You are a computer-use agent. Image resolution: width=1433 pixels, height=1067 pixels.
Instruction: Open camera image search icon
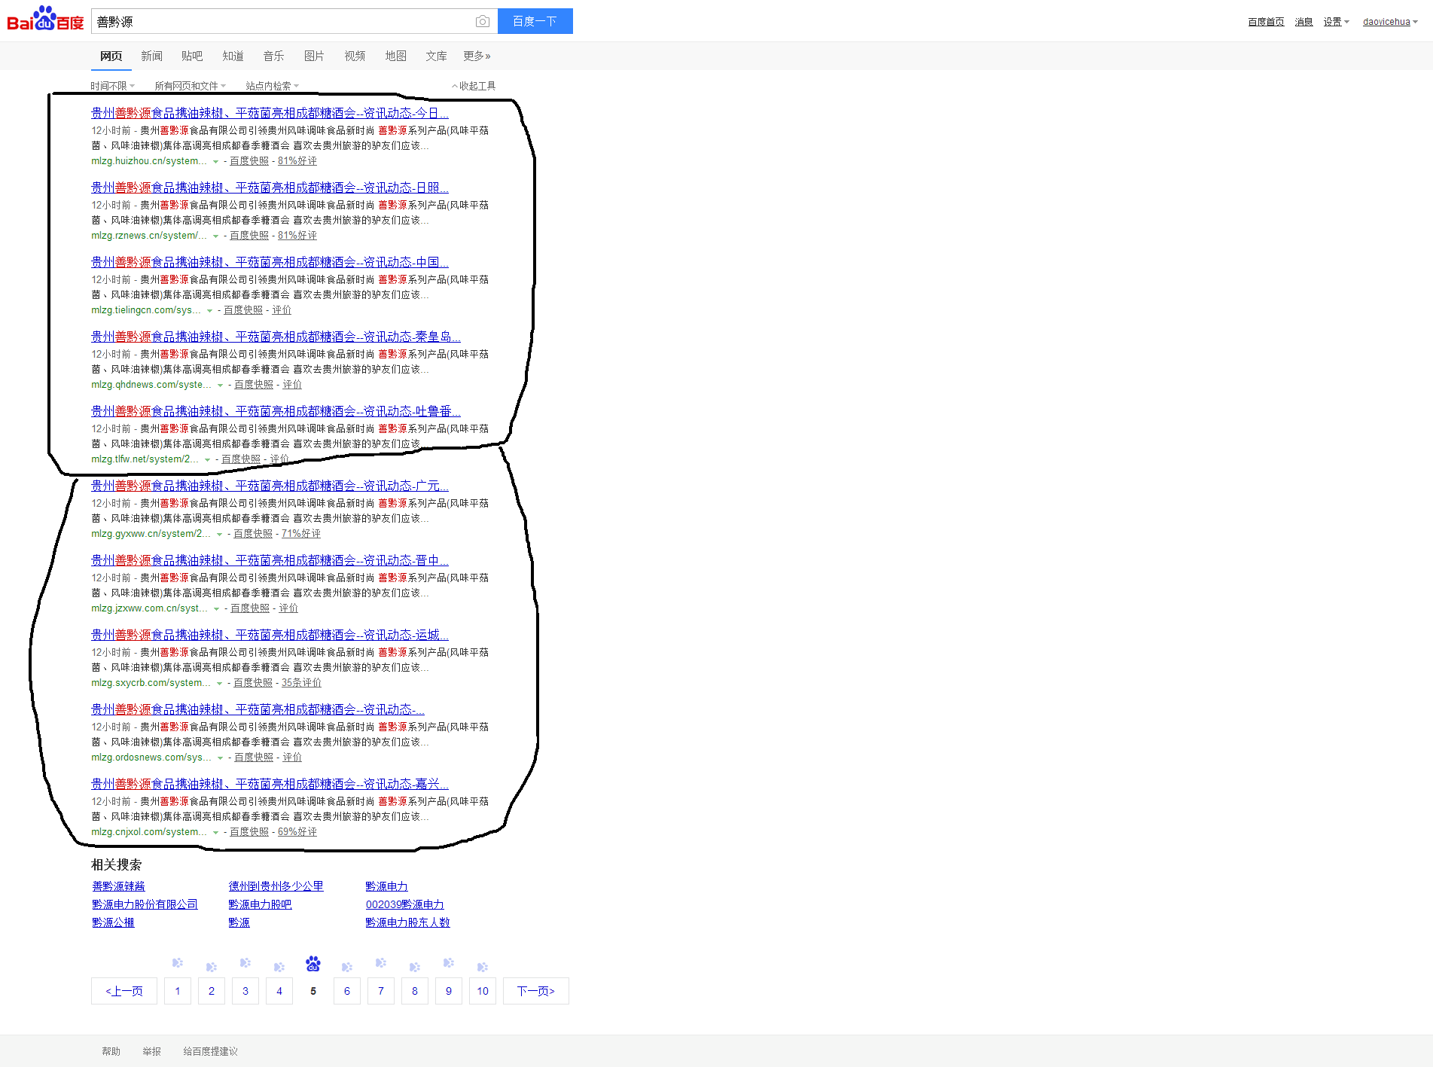(483, 22)
